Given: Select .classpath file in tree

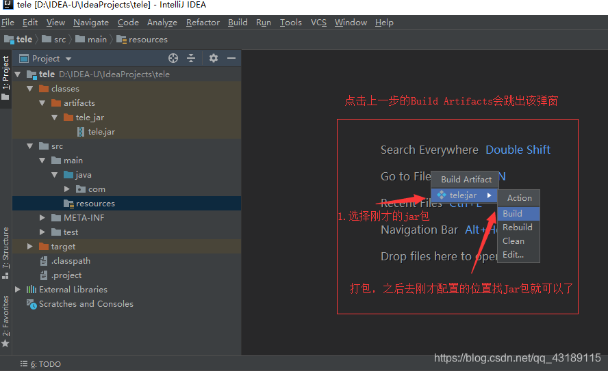Looking at the screenshot, I should pos(71,261).
